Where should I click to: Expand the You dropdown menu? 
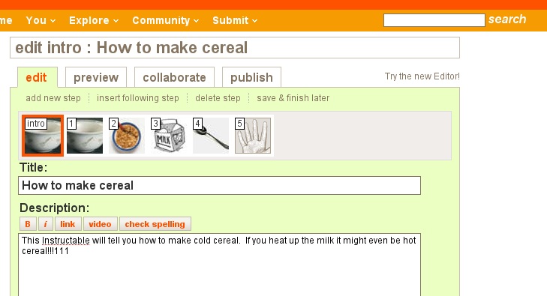coord(41,20)
